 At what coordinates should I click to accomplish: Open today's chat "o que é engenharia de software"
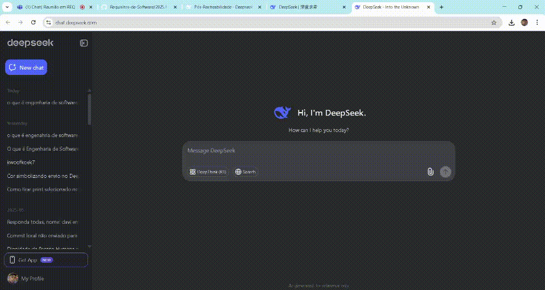point(43,103)
